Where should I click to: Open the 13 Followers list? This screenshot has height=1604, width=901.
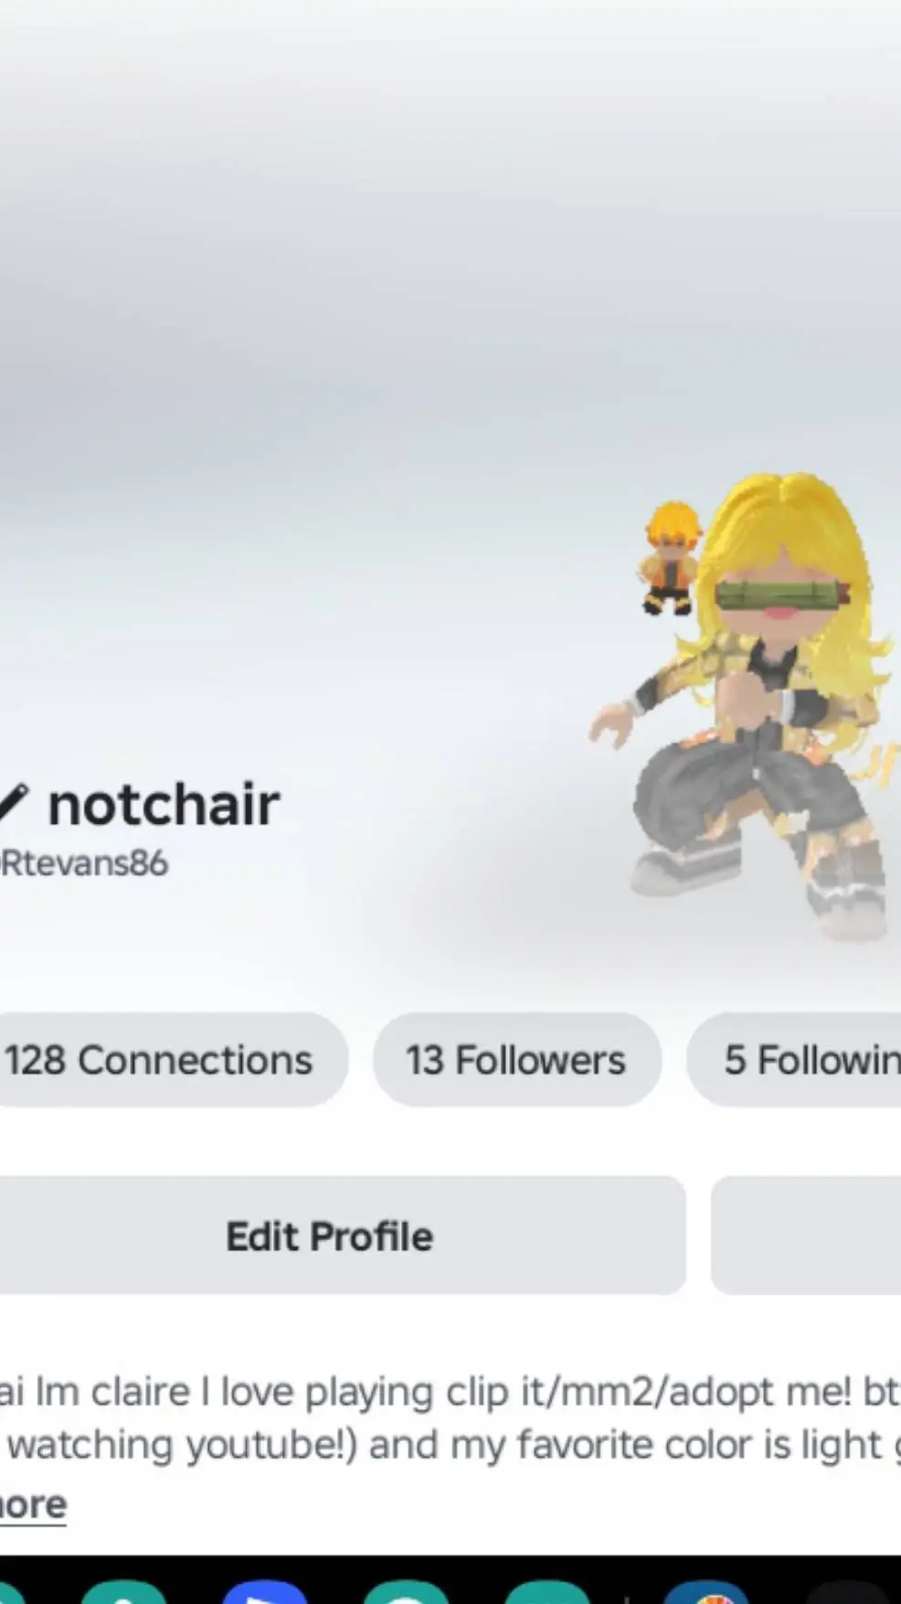(516, 1060)
